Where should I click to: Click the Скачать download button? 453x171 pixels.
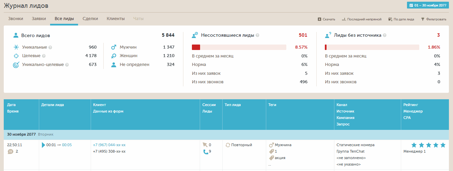coord(327,19)
